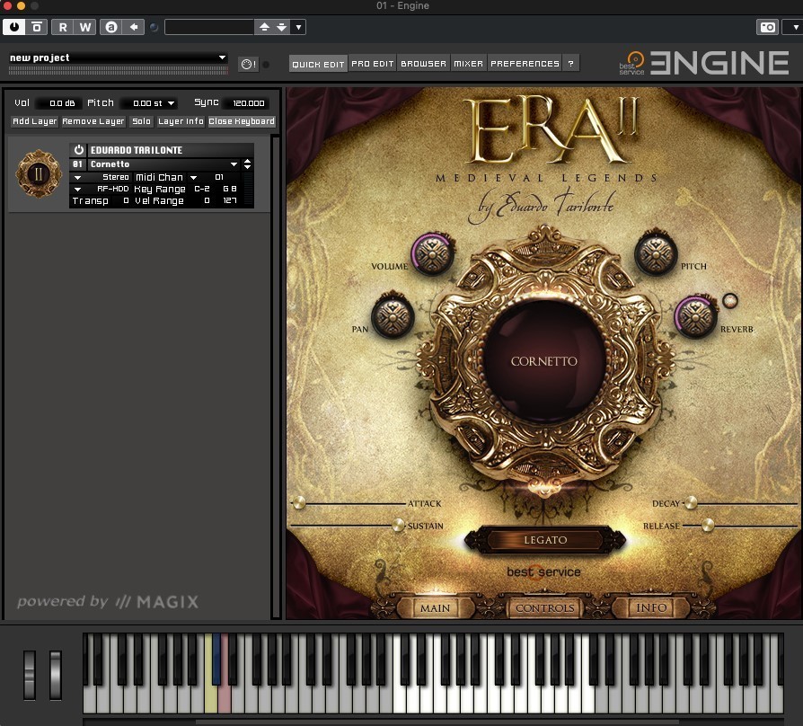The height and width of the screenshot is (726, 803).
Task: Click the Volume knob on ERA II panel
Action: click(432, 253)
